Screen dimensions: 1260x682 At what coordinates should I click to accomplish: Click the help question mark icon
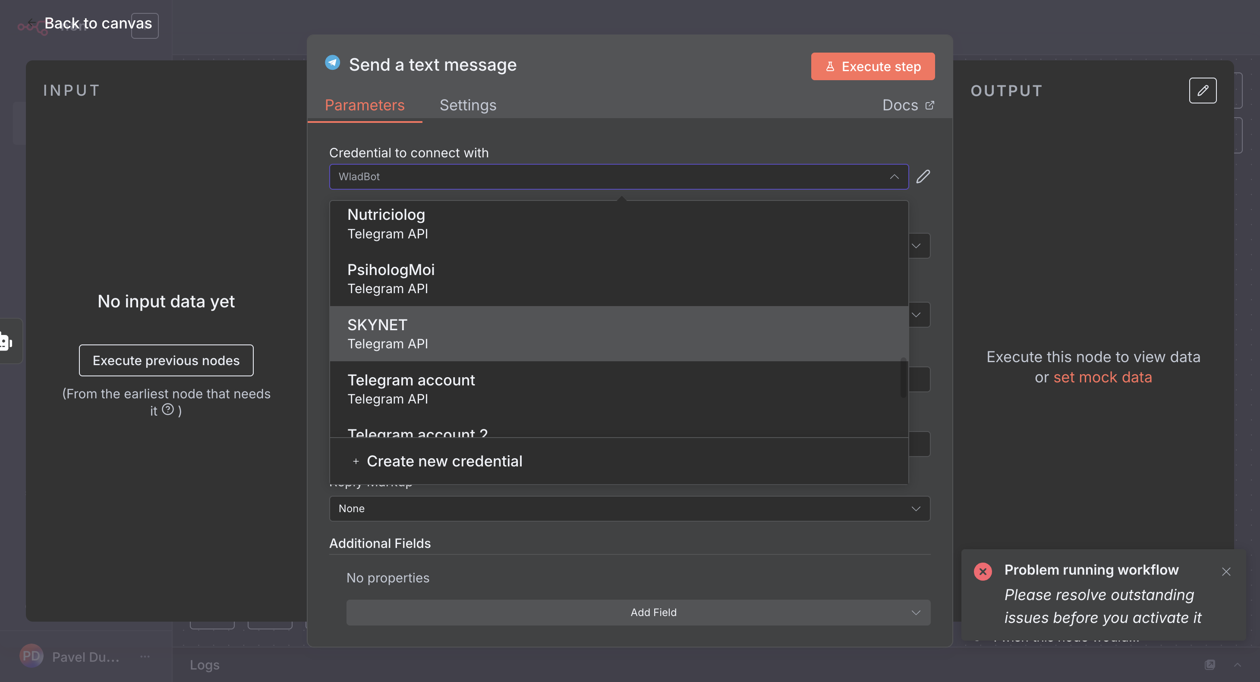click(x=168, y=410)
